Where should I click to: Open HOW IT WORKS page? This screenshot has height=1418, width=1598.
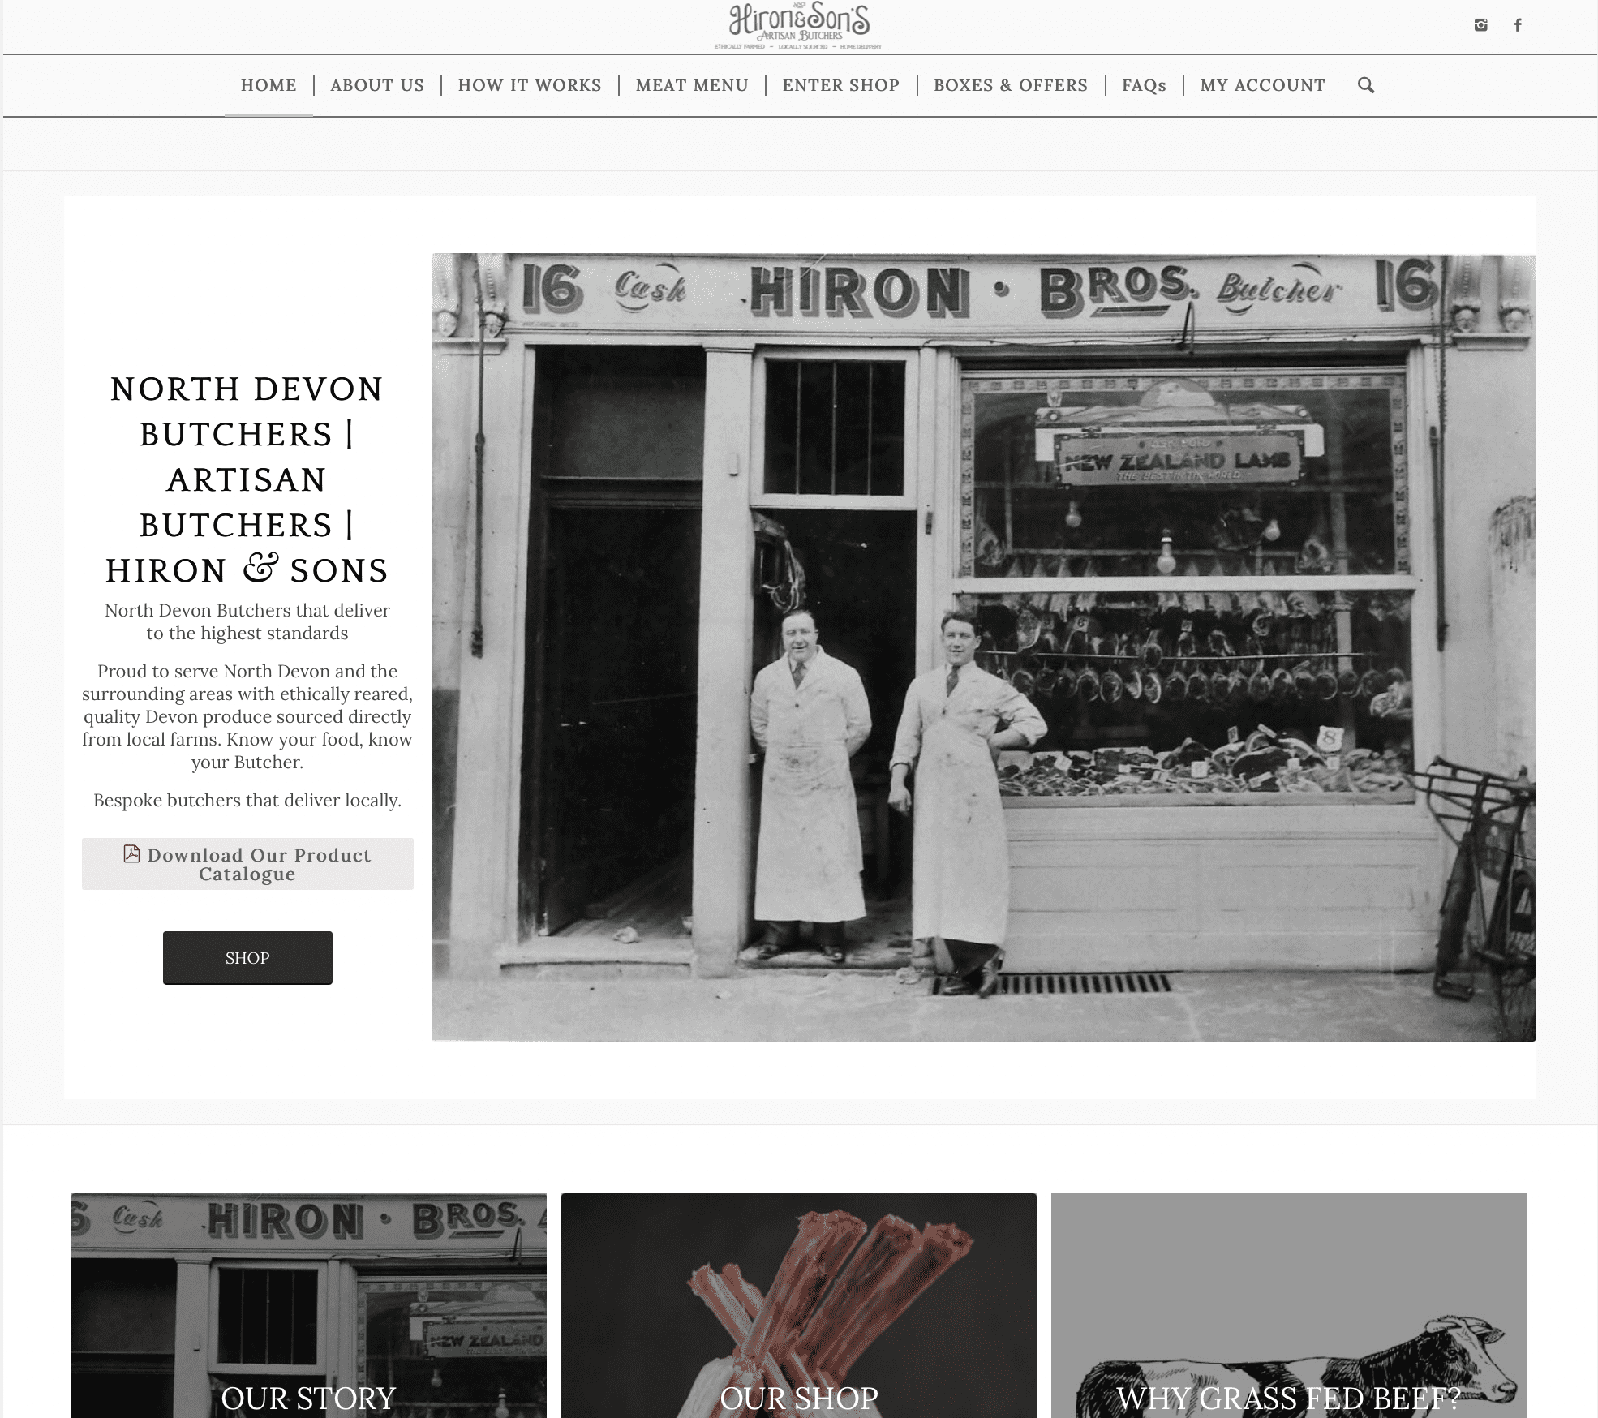pyautogui.click(x=530, y=85)
